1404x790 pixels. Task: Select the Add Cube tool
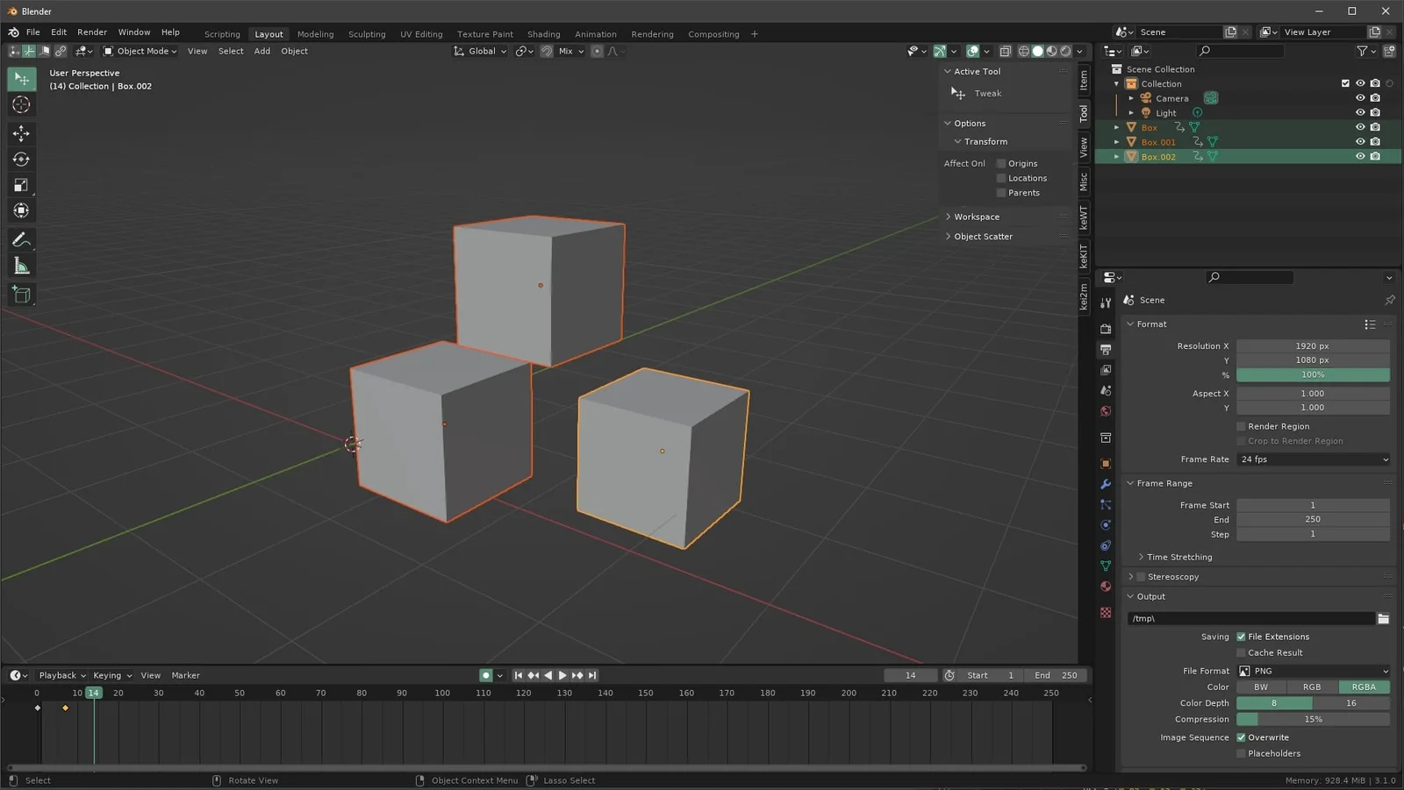21,295
